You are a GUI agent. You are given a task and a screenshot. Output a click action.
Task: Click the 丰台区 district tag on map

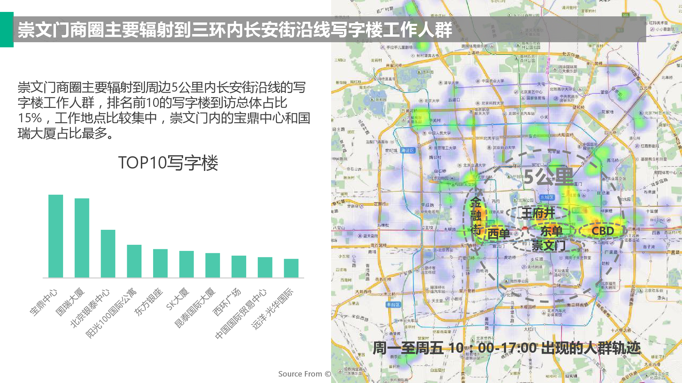pyautogui.click(x=393, y=304)
